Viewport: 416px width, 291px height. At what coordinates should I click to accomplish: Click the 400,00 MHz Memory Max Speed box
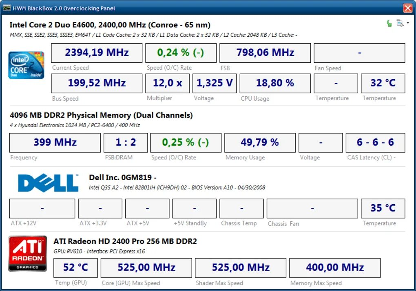pyautogui.click(x=335, y=268)
